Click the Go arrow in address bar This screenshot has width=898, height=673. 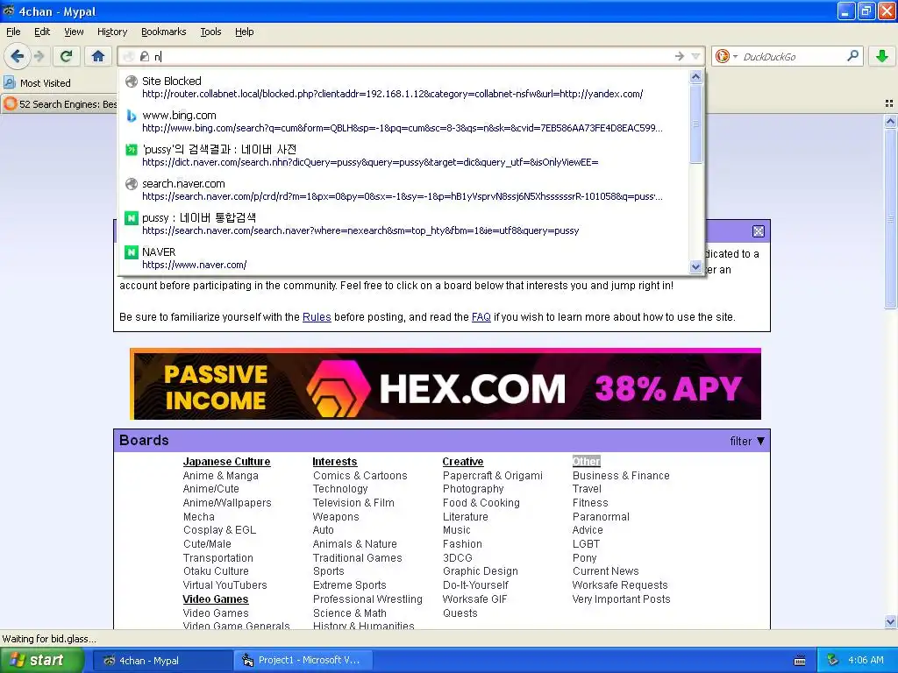click(x=680, y=56)
